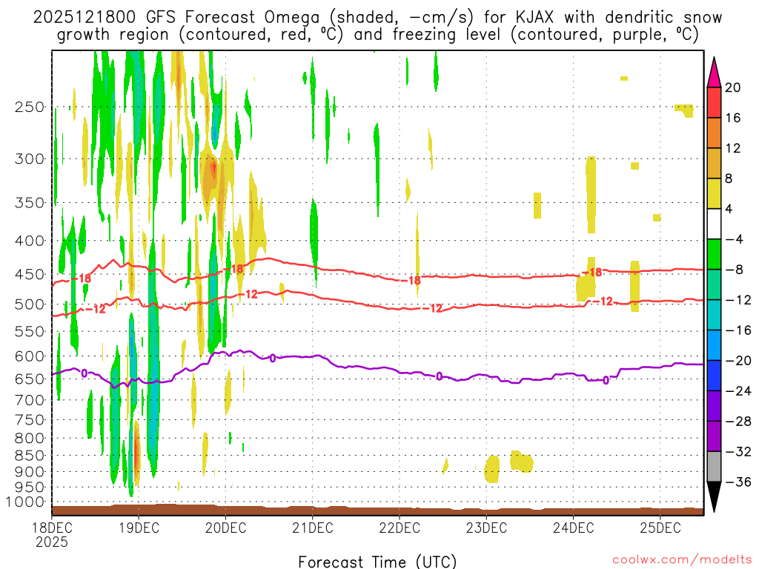Click the coolwx.com/modelts link
This screenshot has height=569, width=759.
[682, 560]
